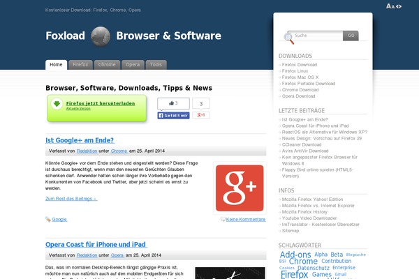The height and width of the screenshot is (279, 419).
Task: Click the Facebook Gefällt mir button
Action: 173,115
